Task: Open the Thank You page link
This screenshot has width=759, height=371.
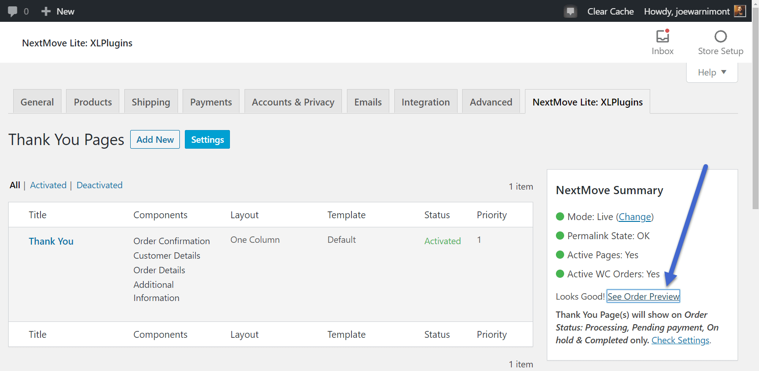Action: click(51, 241)
